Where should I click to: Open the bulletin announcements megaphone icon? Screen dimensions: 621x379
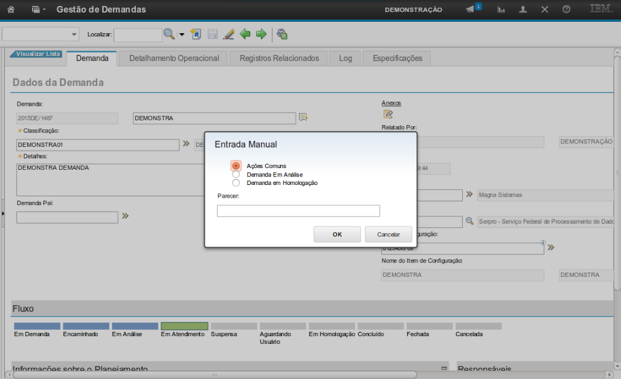click(x=470, y=10)
